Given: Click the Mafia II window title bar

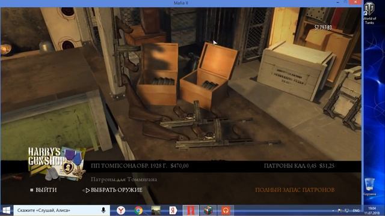Looking at the screenshot, I should (x=181, y=3).
